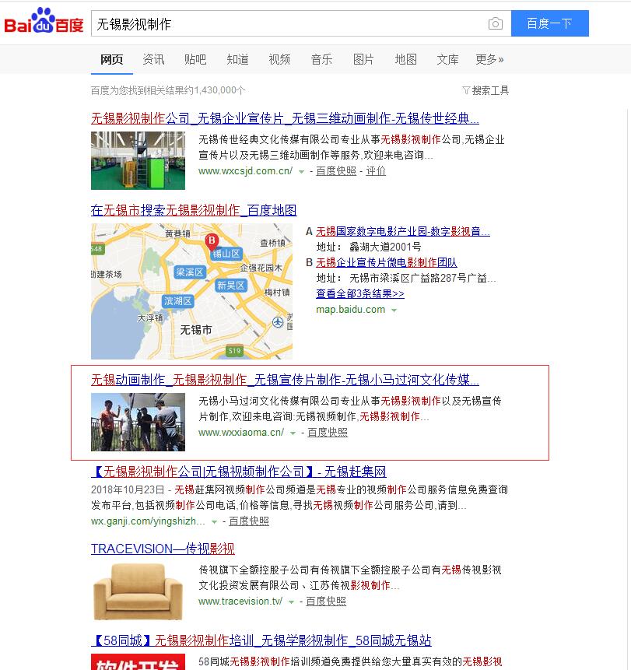Screen dimensions: 631x670
Task: Click www.wxcsjd.com.cn green URL text
Action: pyautogui.click(x=245, y=171)
